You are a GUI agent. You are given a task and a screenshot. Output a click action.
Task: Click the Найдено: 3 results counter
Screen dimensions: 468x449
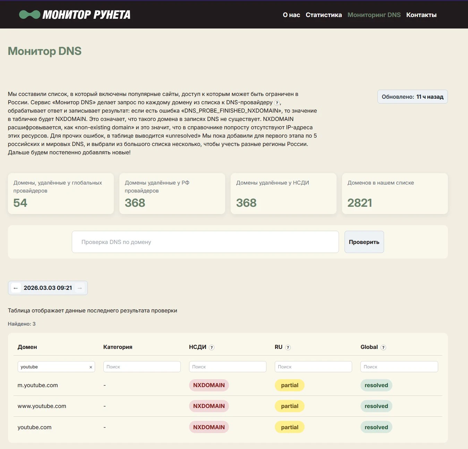(x=22, y=324)
